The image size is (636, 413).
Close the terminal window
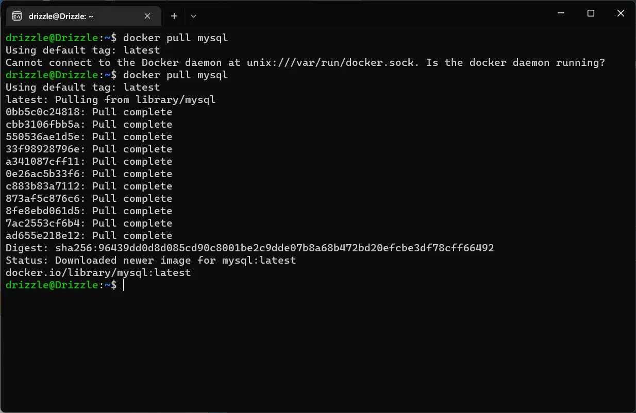click(x=621, y=13)
